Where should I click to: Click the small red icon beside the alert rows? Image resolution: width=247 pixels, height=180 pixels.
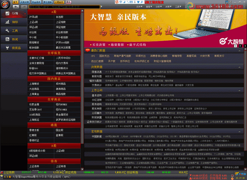point(232,175)
